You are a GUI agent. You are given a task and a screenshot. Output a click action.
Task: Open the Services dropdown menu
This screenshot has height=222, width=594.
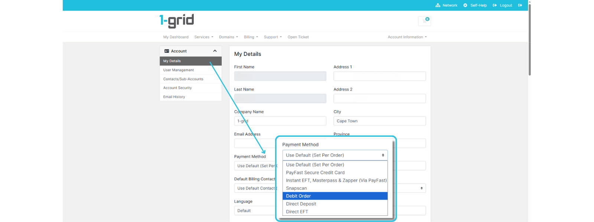point(203,37)
